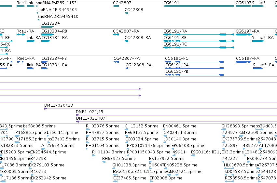Viewport: 277px width, 183px height.
Task: Click transcript CG13334-RA
Action: click(46, 41)
